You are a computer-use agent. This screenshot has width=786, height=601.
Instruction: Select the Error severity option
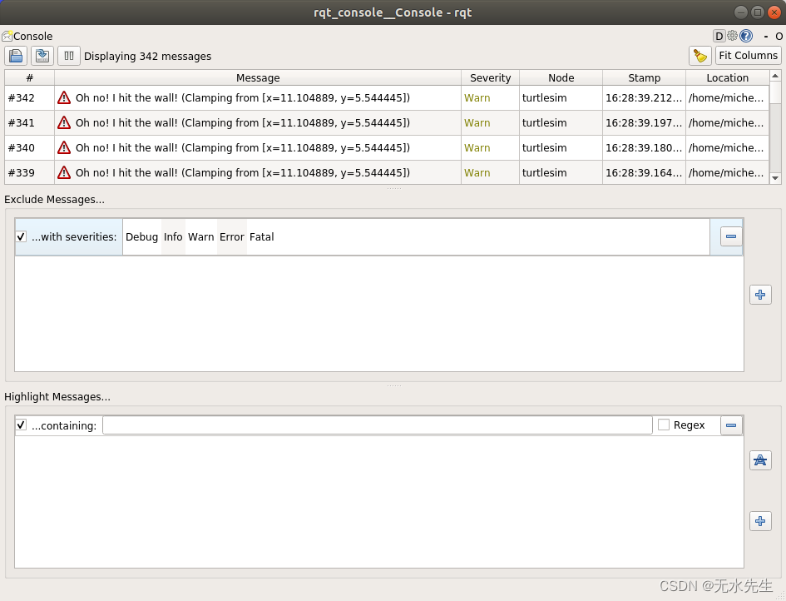231,236
